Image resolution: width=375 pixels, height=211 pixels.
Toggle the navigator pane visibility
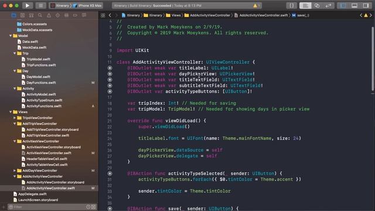pos(343,5)
